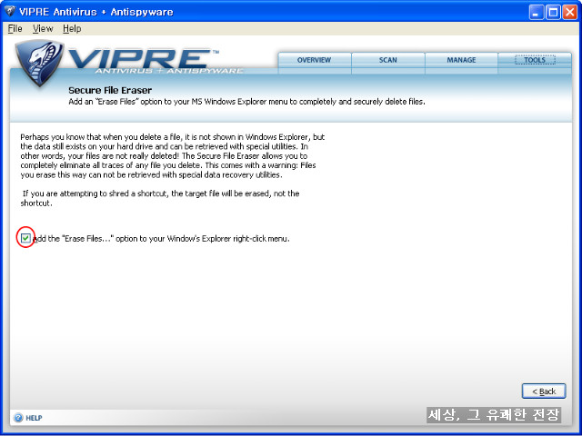Screen dimensions: 582x436
Task: Open the Help menu
Action: coord(72,28)
